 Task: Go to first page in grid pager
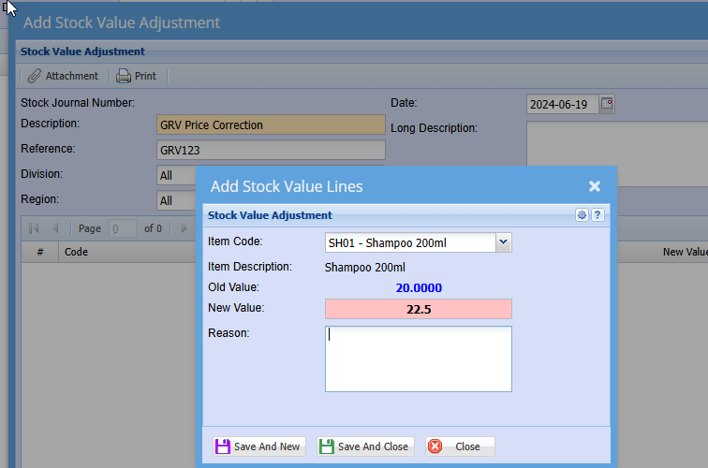(x=34, y=228)
